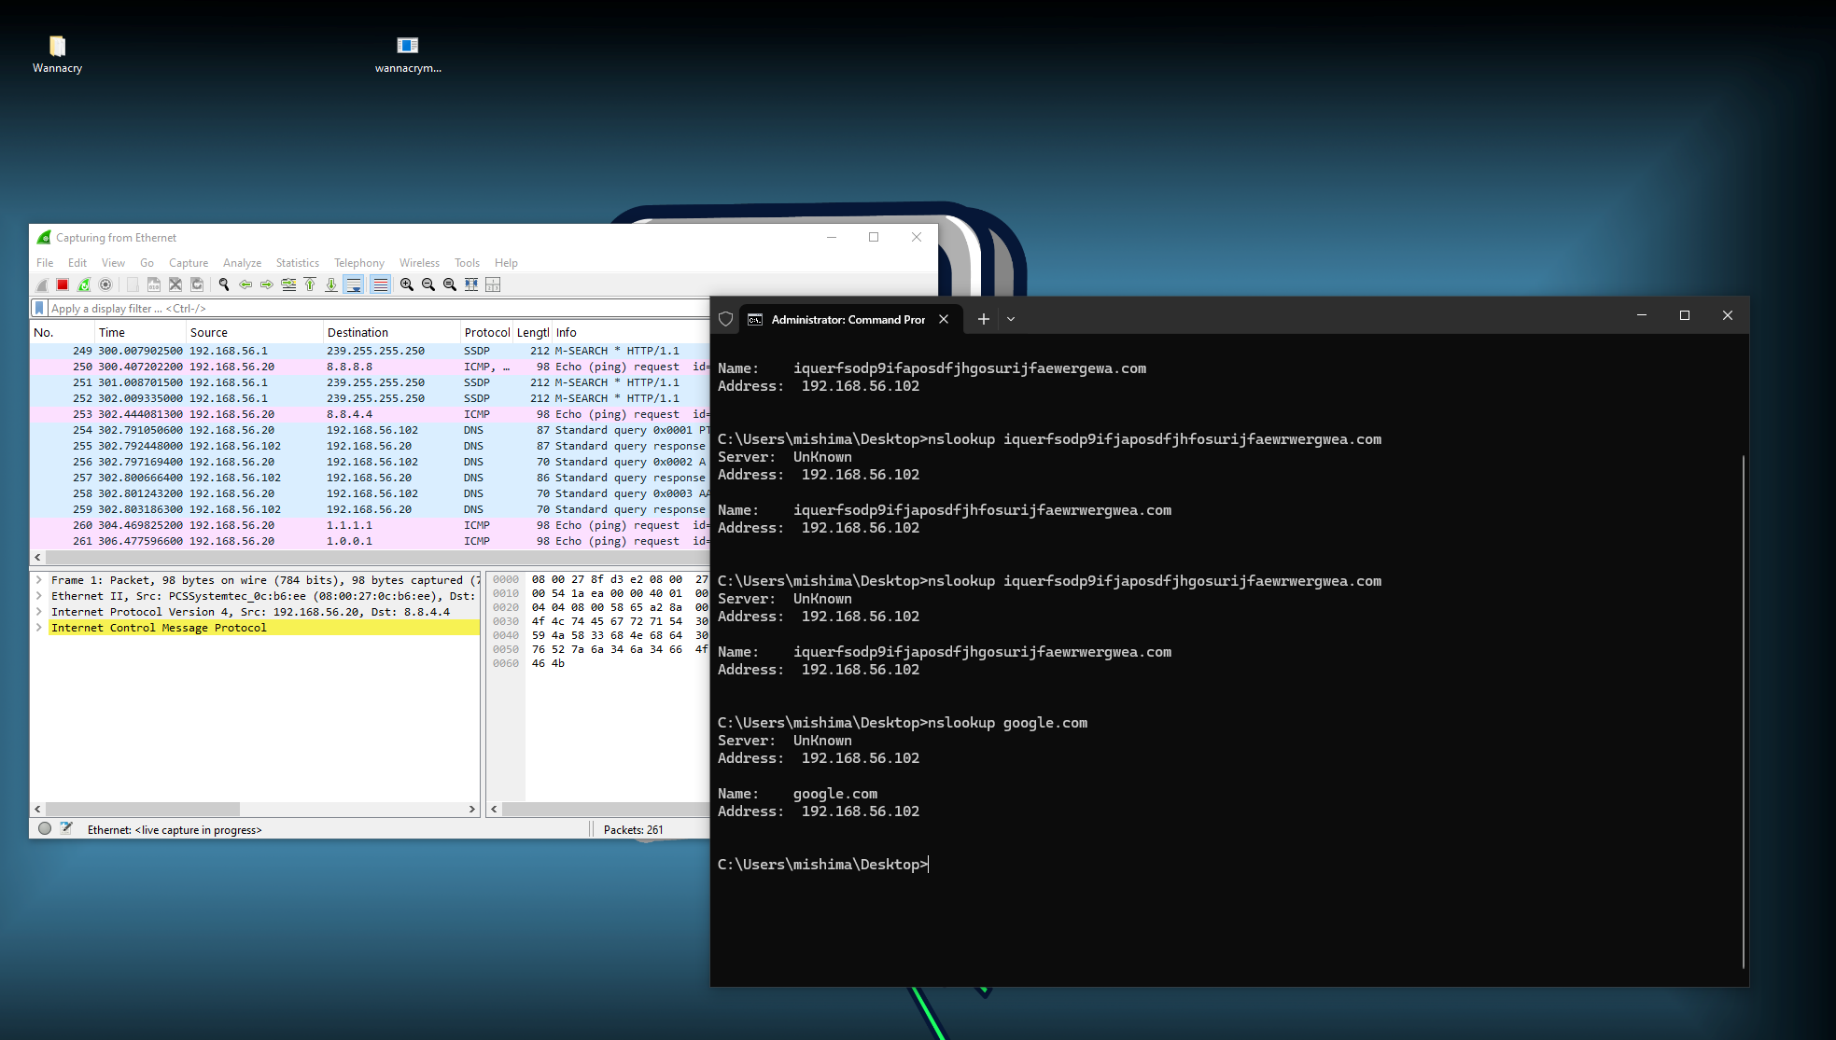Open the Statistics menu
The image size is (1836, 1040).
point(297,263)
